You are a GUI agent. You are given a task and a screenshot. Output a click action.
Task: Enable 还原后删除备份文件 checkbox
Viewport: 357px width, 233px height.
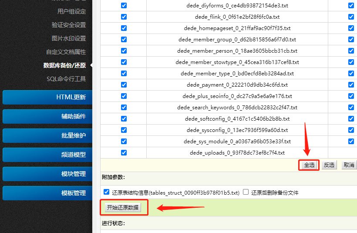pyautogui.click(x=246, y=192)
